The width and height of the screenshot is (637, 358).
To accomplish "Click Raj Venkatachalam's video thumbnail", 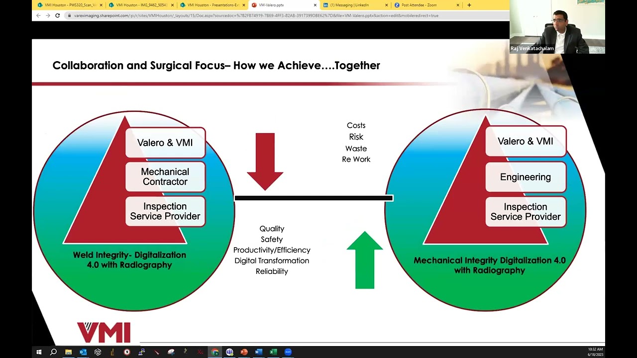I will click(557, 27).
